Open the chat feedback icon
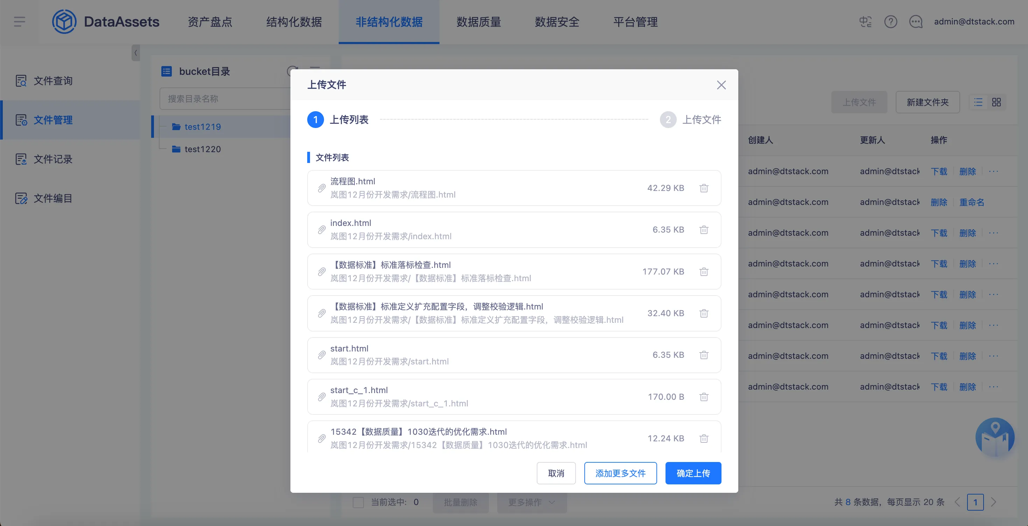This screenshot has width=1028, height=526. click(915, 22)
